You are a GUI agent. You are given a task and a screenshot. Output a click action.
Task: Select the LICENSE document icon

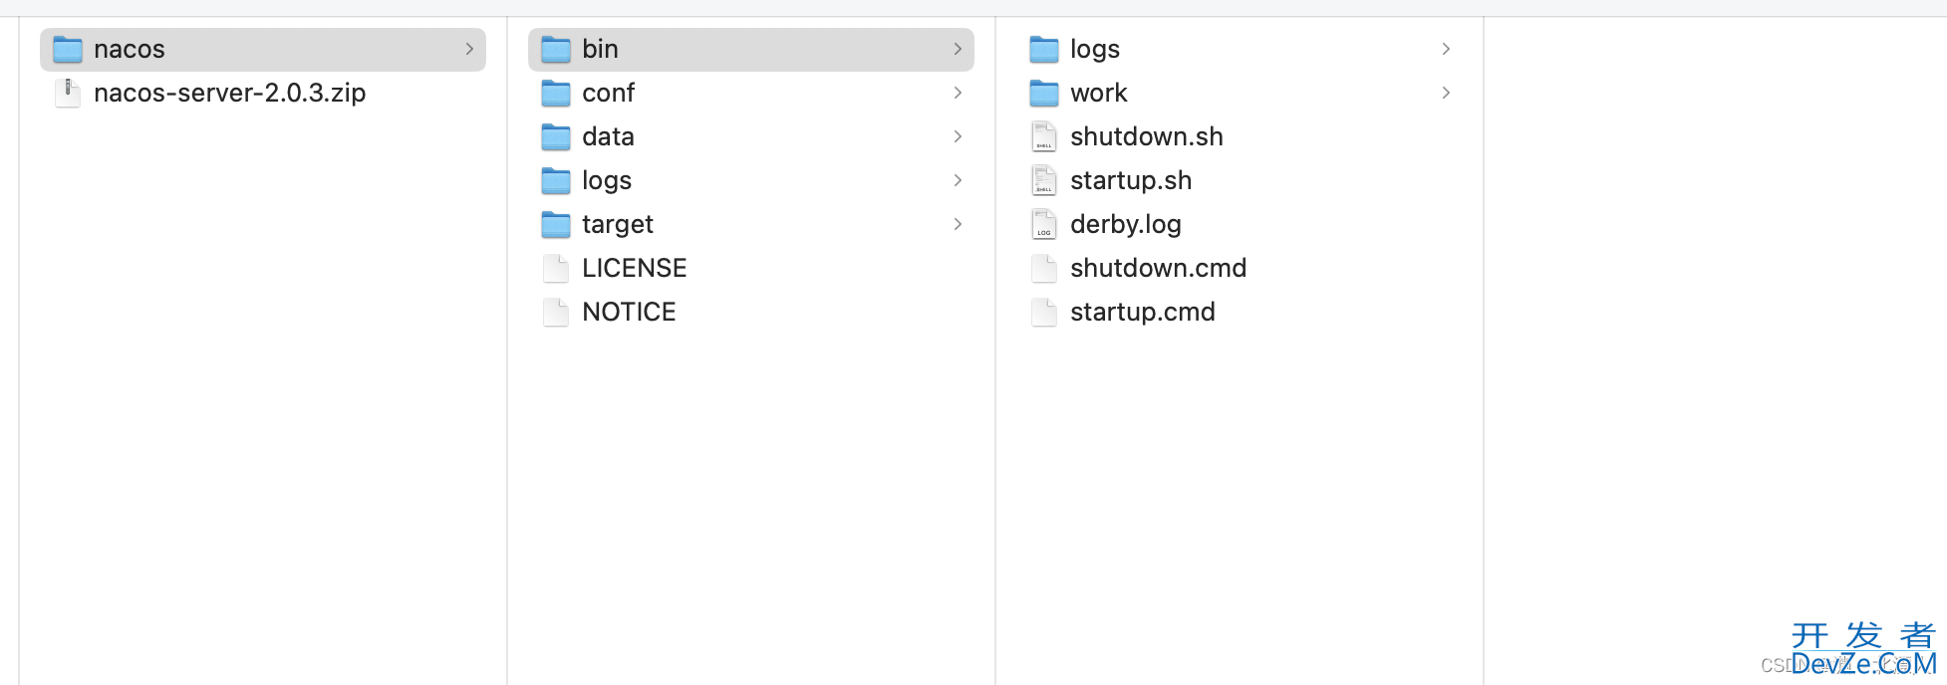pyautogui.click(x=555, y=268)
